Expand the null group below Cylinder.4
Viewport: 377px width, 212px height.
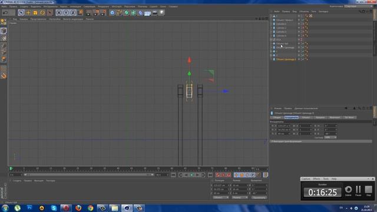click(x=271, y=39)
